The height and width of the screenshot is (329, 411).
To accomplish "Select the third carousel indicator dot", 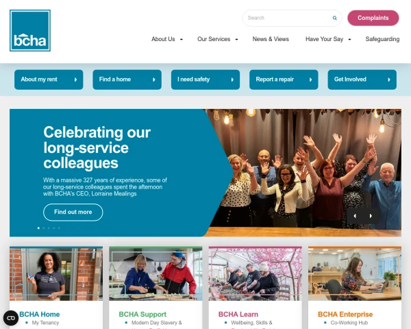I will coord(49,228).
